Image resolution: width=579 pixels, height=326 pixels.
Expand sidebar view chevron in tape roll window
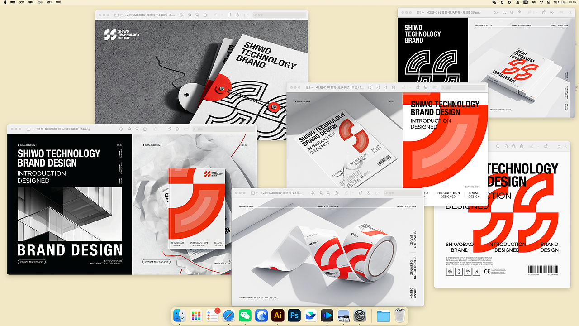point(256,193)
